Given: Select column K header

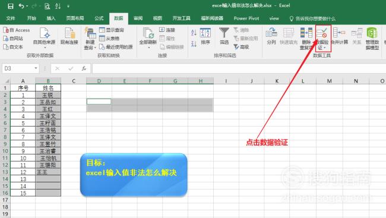Looking at the screenshot, I should coord(277,81).
